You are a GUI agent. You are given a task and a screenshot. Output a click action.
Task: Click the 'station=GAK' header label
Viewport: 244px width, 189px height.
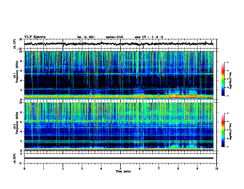(x=115, y=37)
